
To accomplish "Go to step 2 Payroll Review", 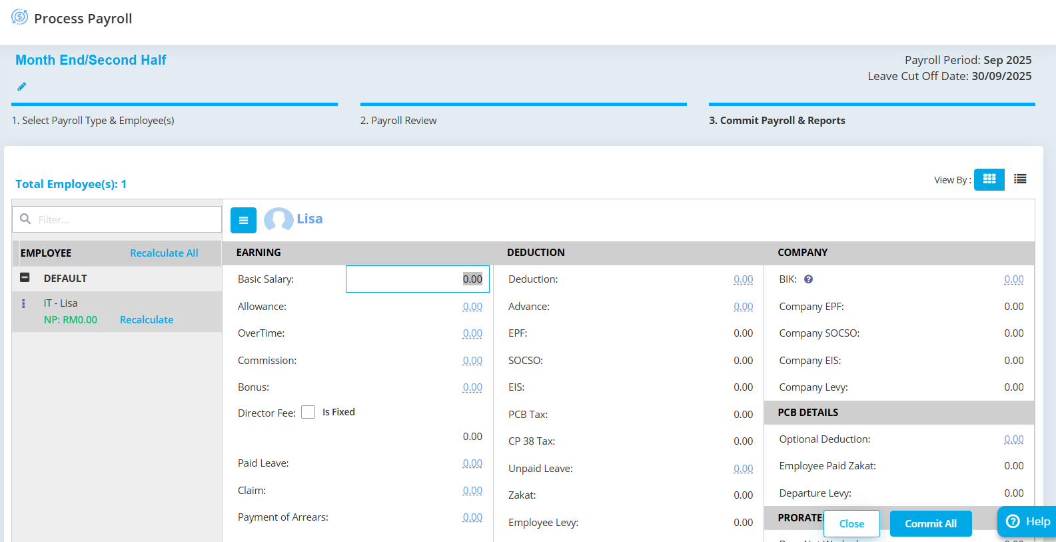I will point(398,121).
